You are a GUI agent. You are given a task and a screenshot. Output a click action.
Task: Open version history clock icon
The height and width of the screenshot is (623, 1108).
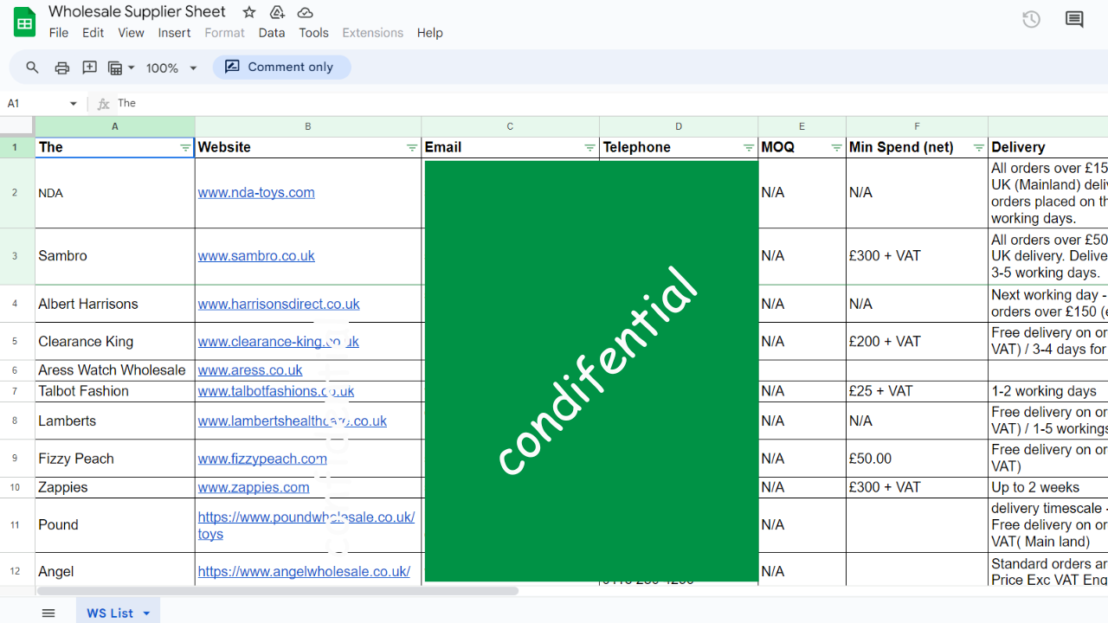[1031, 19]
